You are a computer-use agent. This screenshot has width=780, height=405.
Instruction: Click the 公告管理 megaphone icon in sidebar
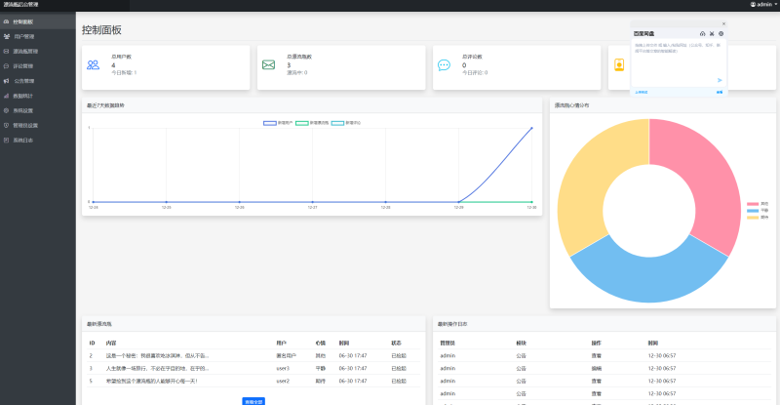(x=7, y=81)
